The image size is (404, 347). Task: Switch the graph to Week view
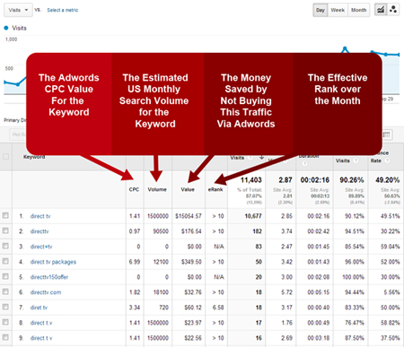(338, 10)
